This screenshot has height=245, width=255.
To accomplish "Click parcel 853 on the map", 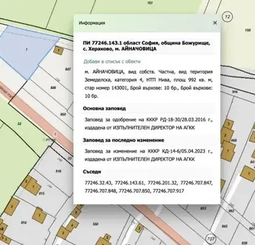I will coord(203,208).
